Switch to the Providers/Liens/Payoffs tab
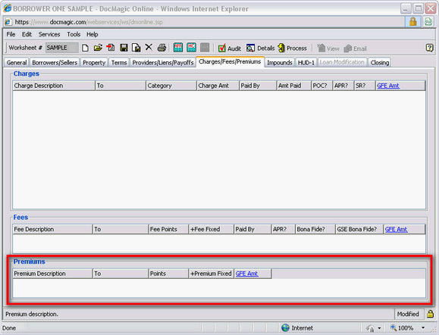The height and width of the screenshot is (335, 439). point(163,62)
